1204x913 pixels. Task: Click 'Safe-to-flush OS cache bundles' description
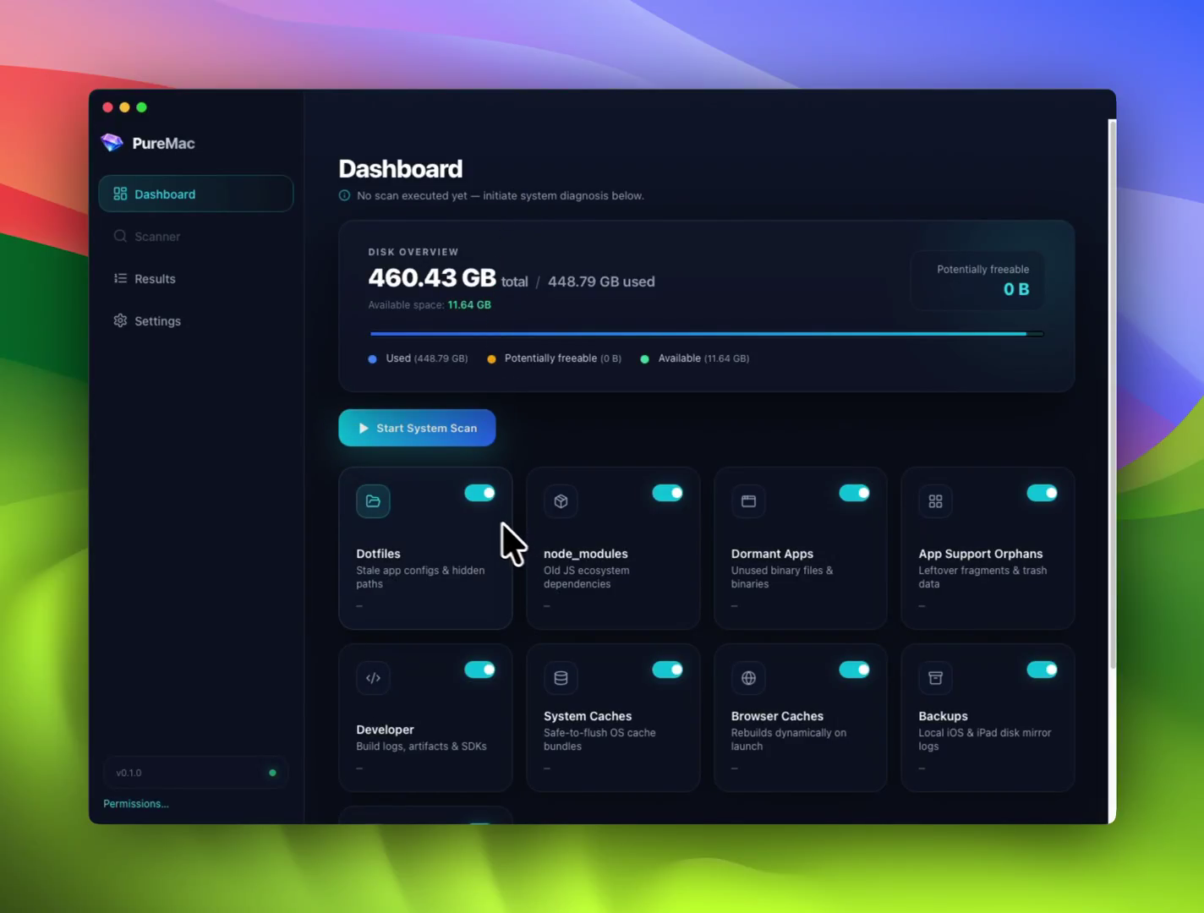599,740
